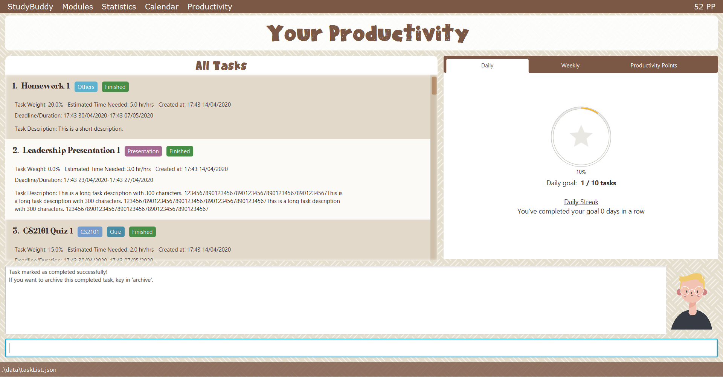Click the streak text '0 days in a row'
The width and height of the screenshot is (723, 377).
coord(622,211)
